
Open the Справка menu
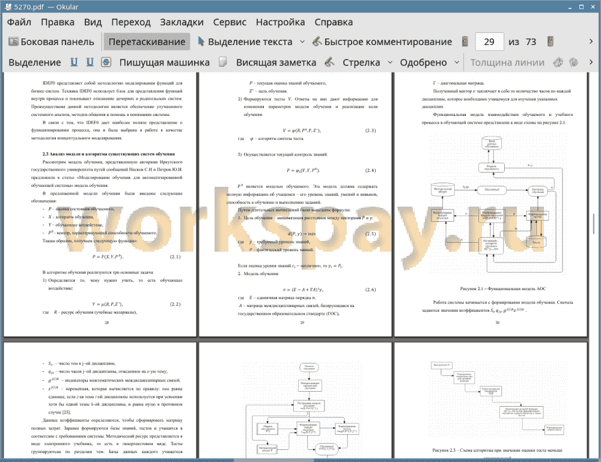(x=334, y=22)
